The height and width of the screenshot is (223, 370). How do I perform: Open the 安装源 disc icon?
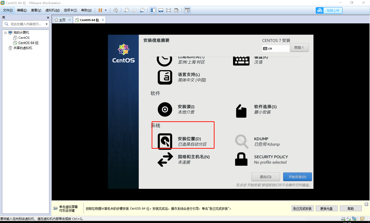pyautogui.click(x=165, y=109)
